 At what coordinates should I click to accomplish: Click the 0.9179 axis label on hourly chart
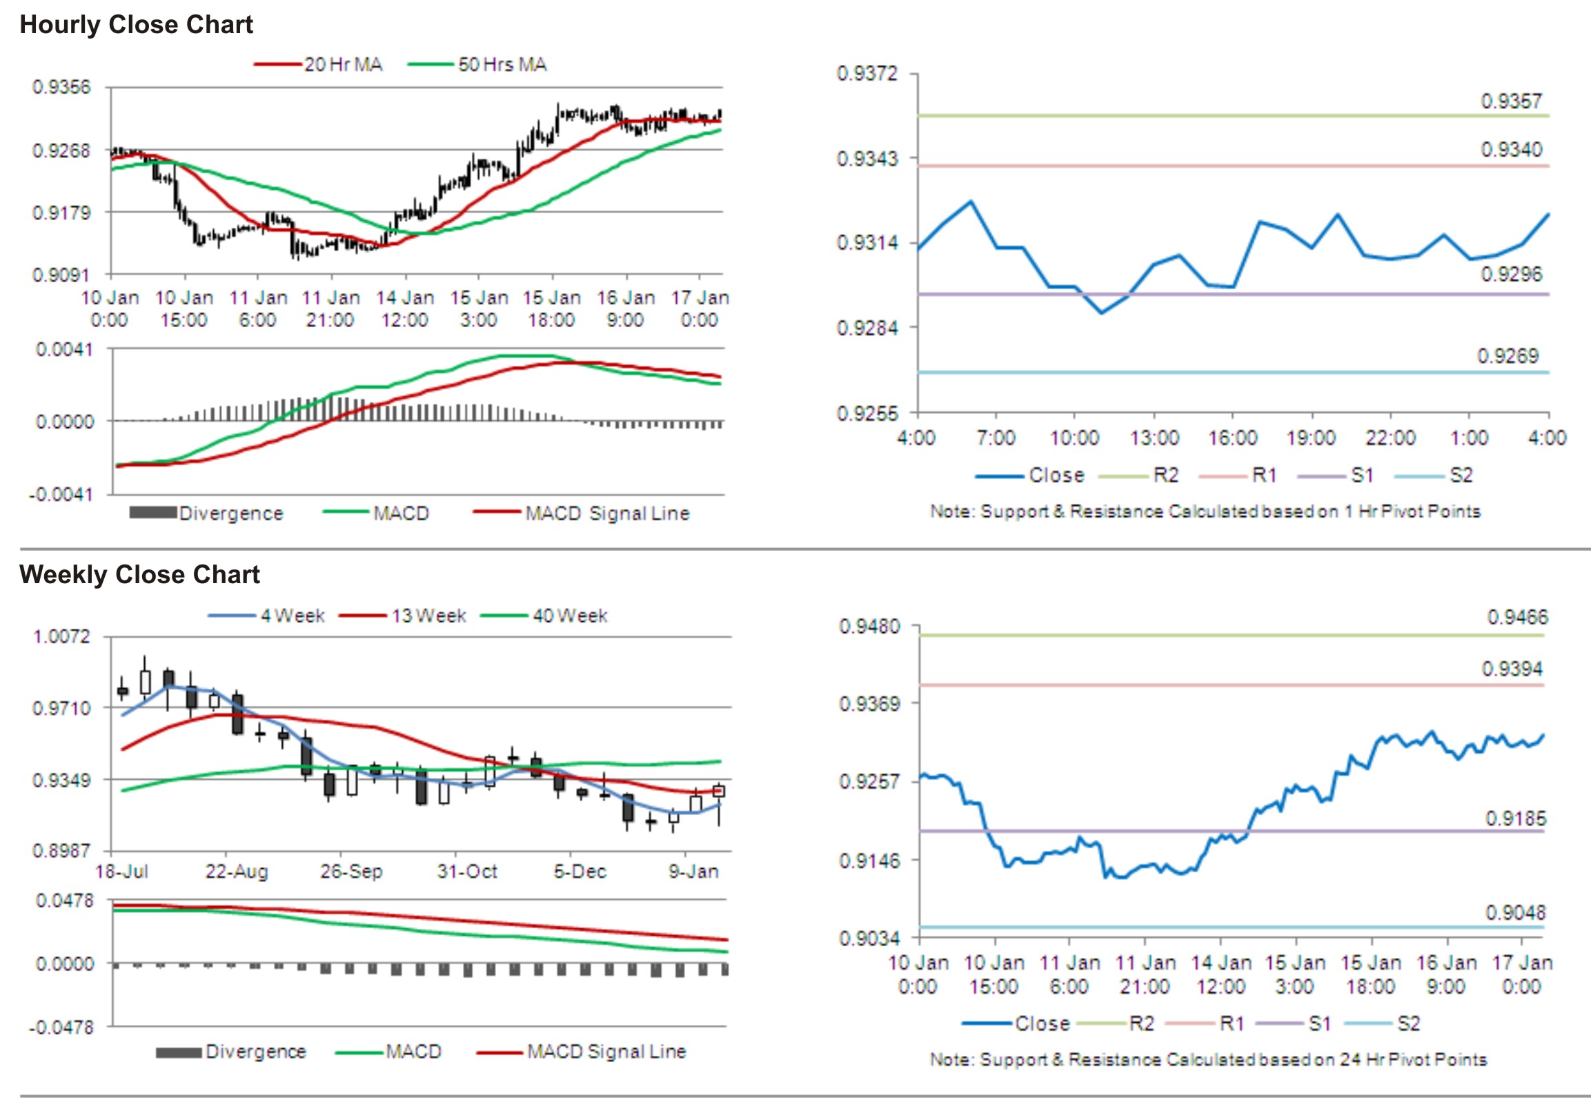click(61, 213)
